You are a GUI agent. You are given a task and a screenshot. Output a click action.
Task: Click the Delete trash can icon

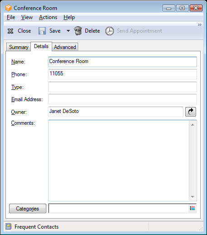(78, 31)
